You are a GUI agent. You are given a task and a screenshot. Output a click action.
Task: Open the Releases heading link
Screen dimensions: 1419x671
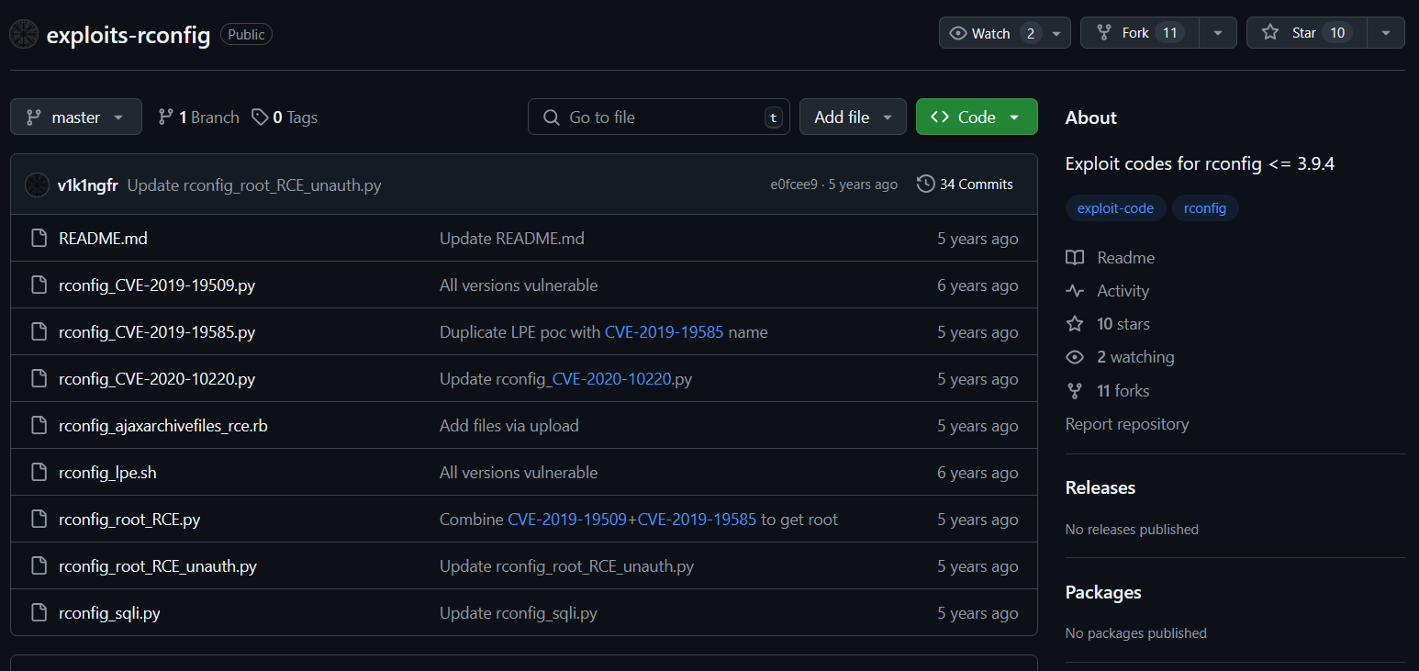tap(1101, 487)
